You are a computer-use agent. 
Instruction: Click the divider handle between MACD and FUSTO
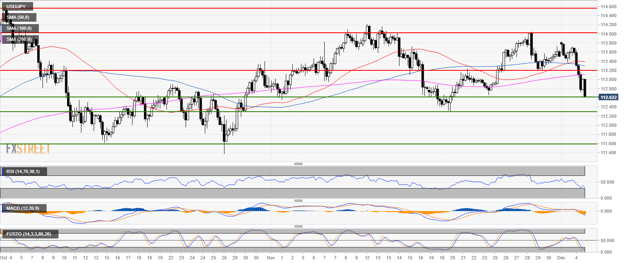click(x=298, y=226)
